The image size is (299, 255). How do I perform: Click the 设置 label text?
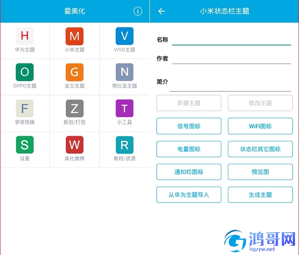coord(25,159)
